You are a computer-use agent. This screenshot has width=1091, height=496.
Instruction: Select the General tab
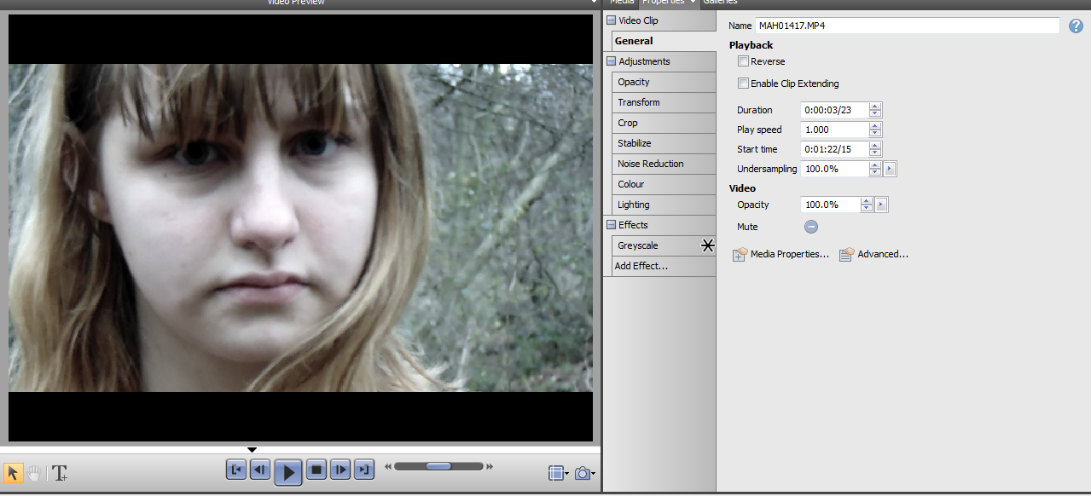coord(664,41)
